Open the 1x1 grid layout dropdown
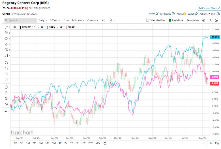This screenshot has height=149, width=221. (112, 20)
